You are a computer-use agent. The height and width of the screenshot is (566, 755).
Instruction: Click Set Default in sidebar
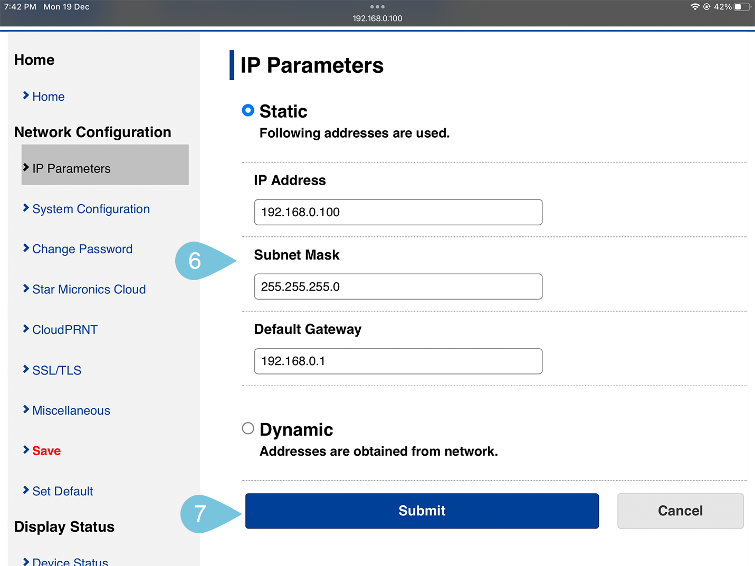coord(62,491)
